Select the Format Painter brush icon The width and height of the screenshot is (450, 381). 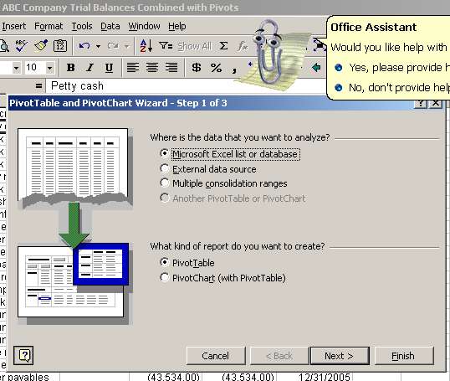click(x=41, y=46)
